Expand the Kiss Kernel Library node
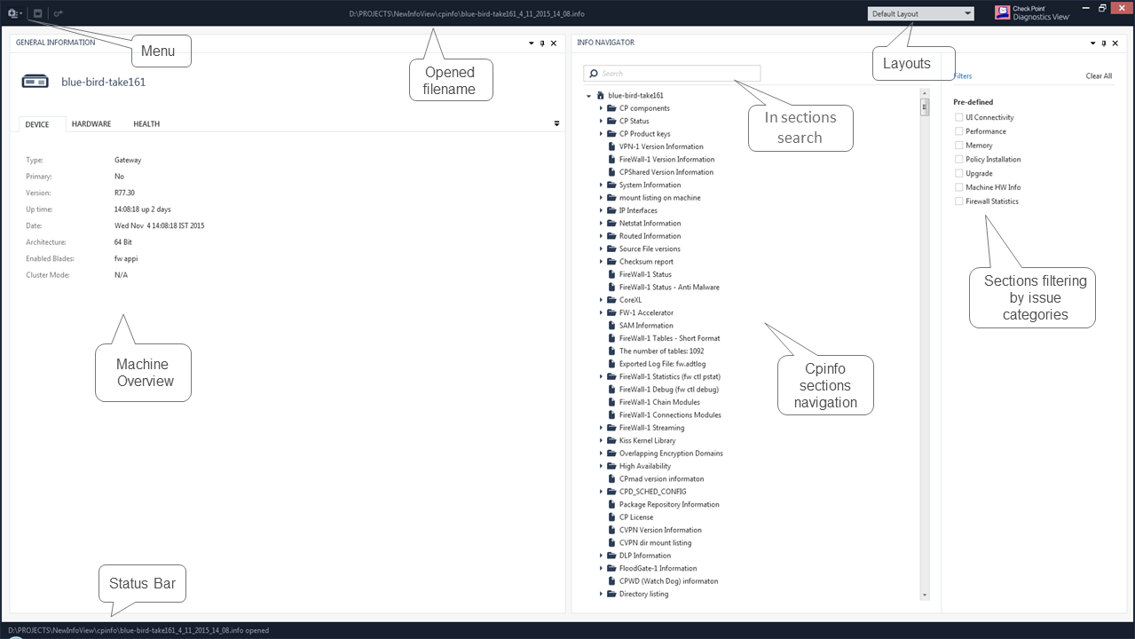This screenshot has width=1135, height=639. pos(601,440)
